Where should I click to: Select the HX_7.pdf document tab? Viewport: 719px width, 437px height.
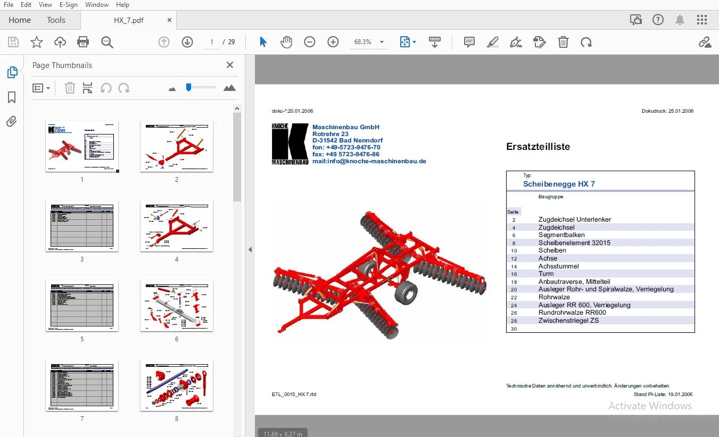(x=128, y=20)
